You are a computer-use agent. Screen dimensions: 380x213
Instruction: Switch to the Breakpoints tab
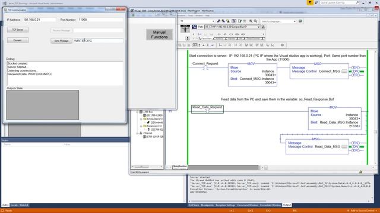[x=207, y=205]
